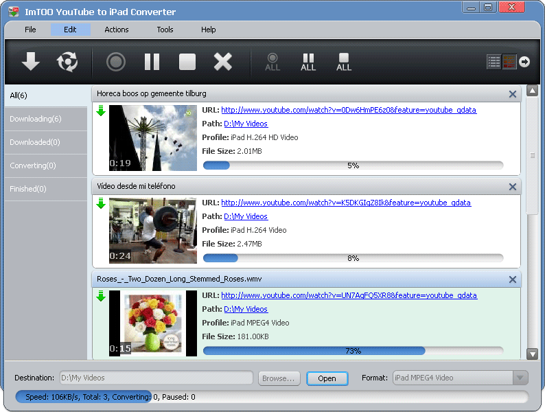Click the Destination path field

tap(156, 378)
